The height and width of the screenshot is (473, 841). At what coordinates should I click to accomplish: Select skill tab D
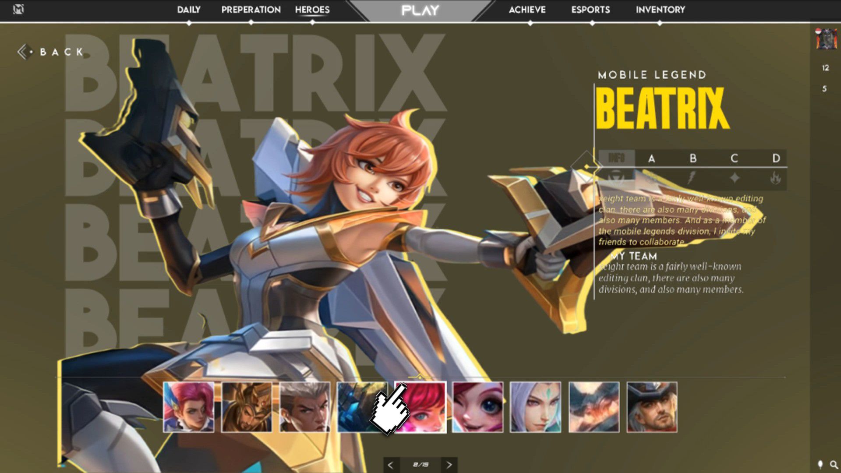[x=776, y=159]
